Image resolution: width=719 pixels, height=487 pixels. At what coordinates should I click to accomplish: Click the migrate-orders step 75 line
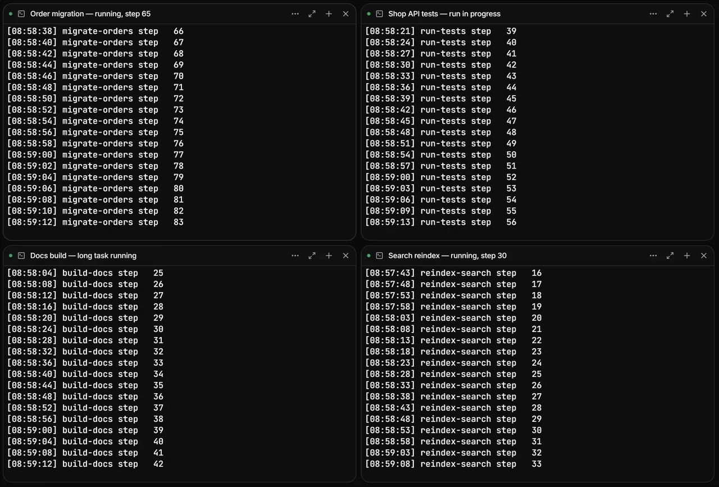coord(95,133)
